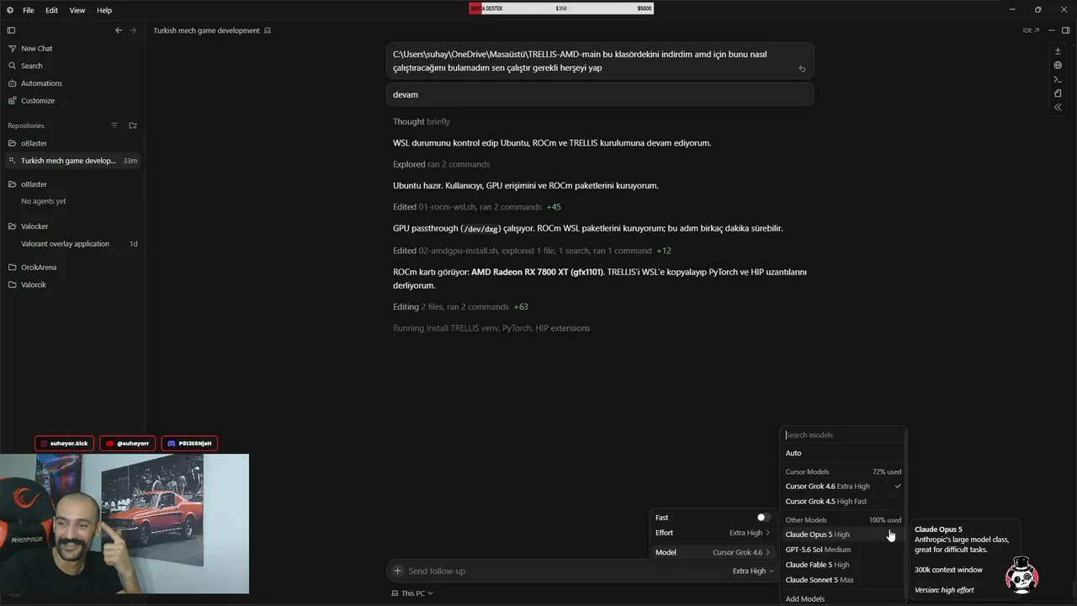Select the GPT-5.6 Sol Medium model

pyautogui.click(x=843, y=550)
